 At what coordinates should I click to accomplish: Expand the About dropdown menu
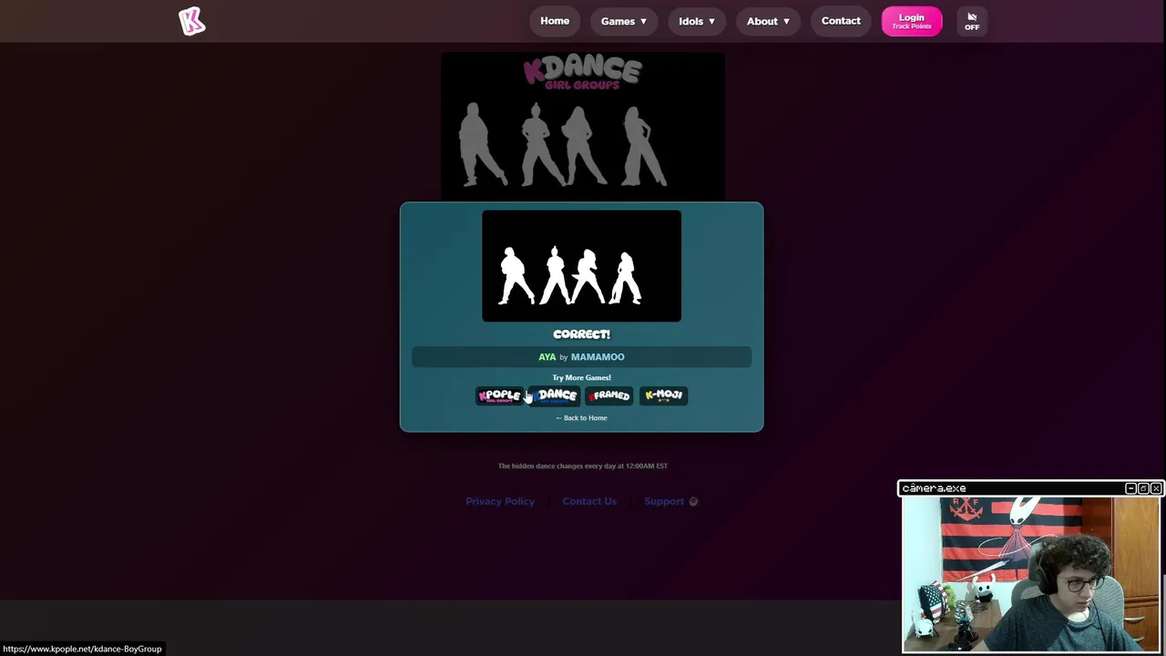768,21
